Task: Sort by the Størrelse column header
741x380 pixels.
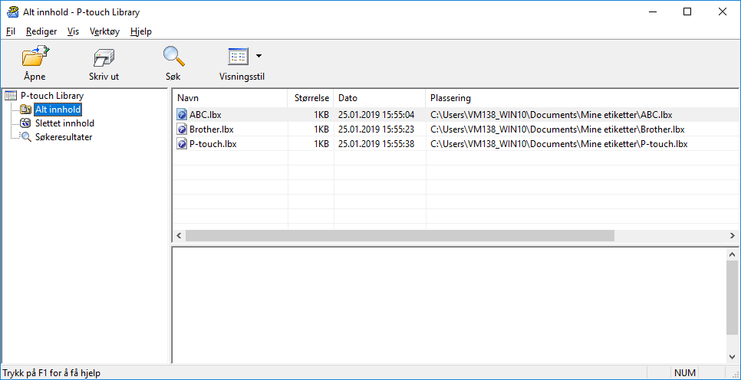Action: 311,98
